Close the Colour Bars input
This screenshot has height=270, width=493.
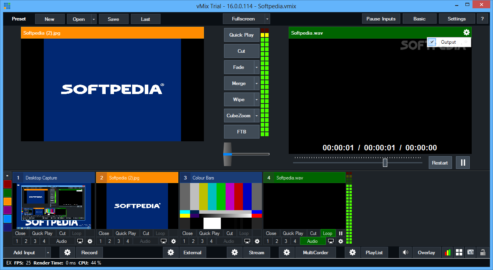click(187, 233)
